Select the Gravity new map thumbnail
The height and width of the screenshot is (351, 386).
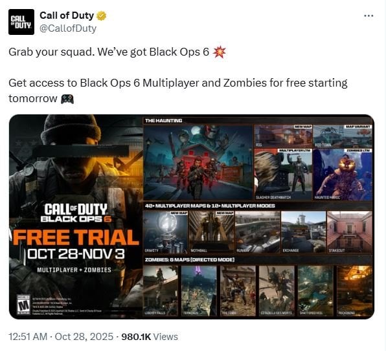click(166, 232)
